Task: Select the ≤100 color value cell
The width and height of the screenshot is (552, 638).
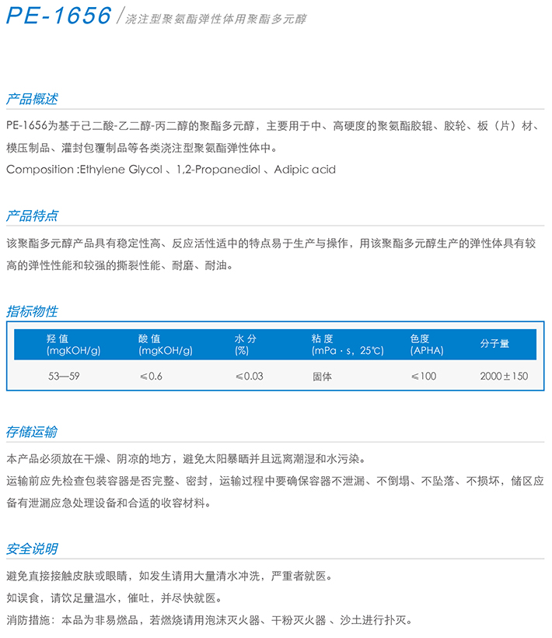Action: click(x=424, y=377)
